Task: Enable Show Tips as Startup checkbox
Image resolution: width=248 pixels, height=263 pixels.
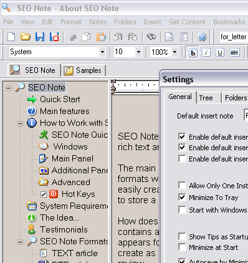Action: [x=182, y=236]
